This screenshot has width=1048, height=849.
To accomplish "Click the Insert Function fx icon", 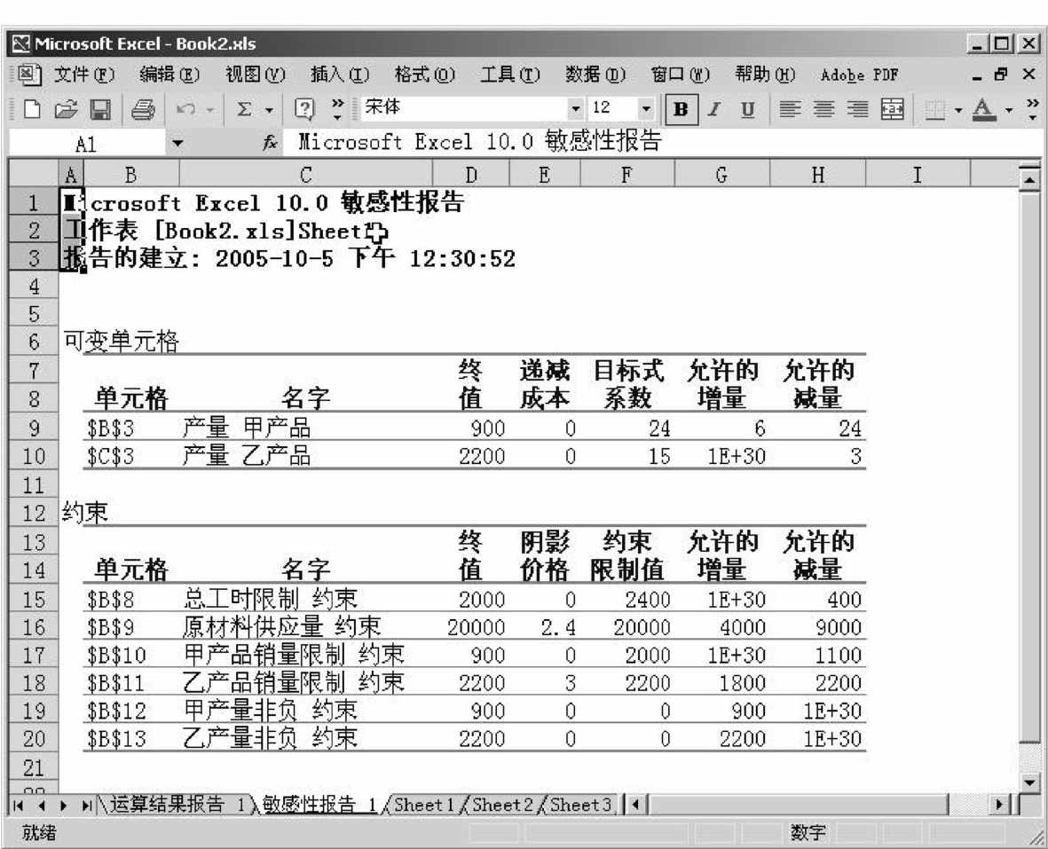I will point(270,142).
